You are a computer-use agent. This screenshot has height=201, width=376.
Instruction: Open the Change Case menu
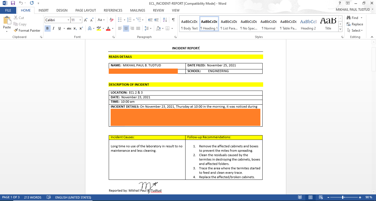click(x=101, y=20)
